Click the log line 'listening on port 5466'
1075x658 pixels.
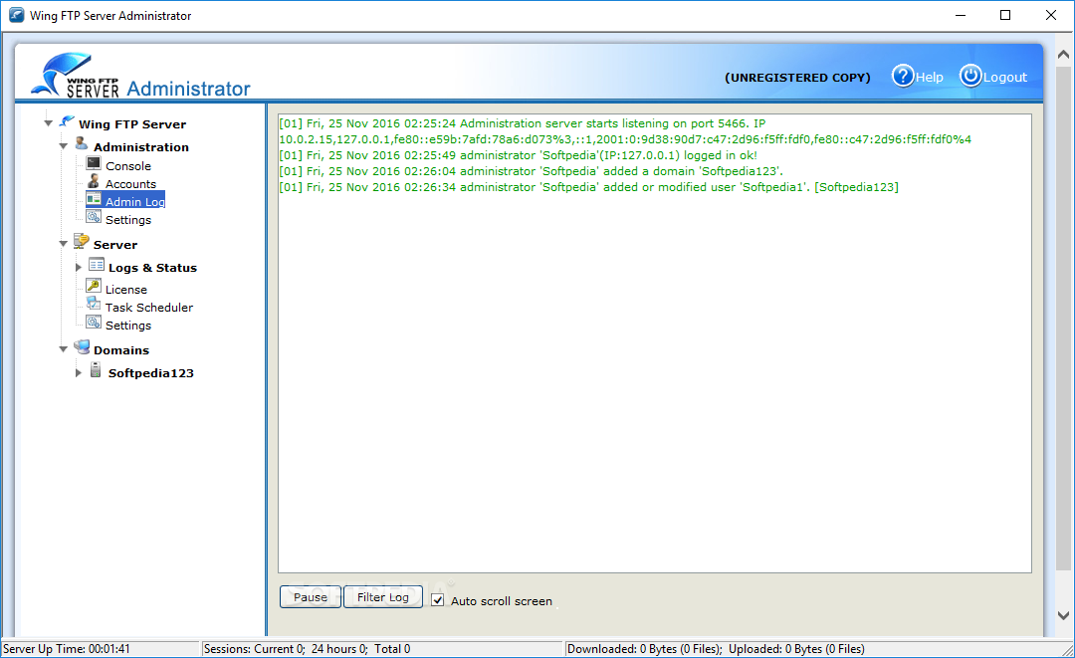coord(624,131)
